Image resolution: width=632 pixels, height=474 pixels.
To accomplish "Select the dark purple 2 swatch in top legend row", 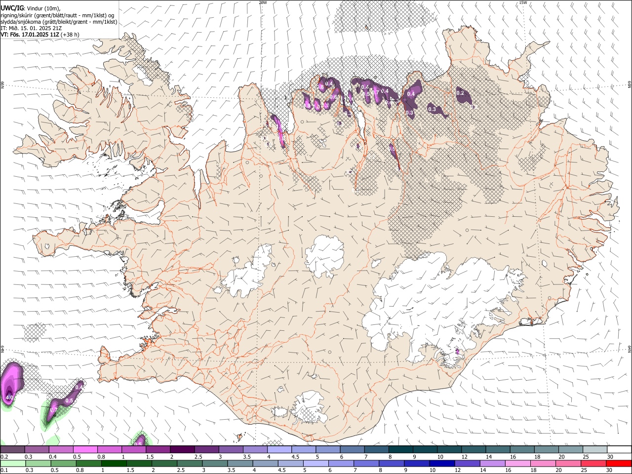I will (x=182, y=450).
